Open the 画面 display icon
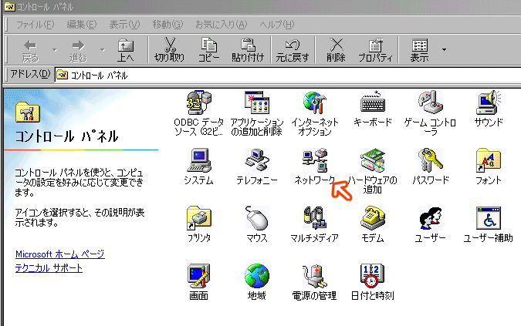The image size is (521, 326). tap(198, 276)
